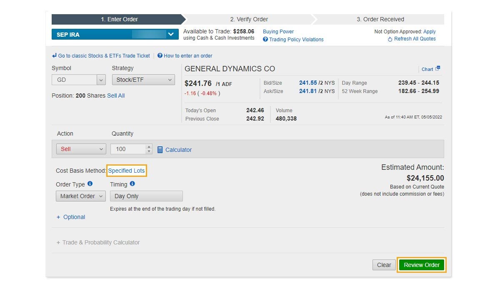500x292 pixels.
Task: Click the Sell All link
Action: click(116, 96)
